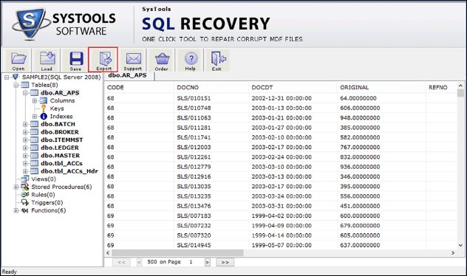Click the DOCDT column header
The height and width of the screenshot is (276, 467).
click(x=293, y=87)
